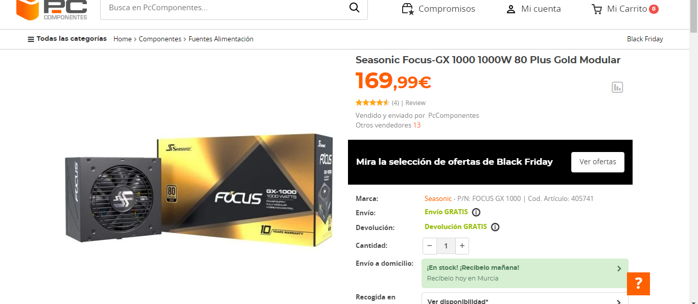
Task: Open Fuentes Alimentación breadcrumb
Action: pyautogui.click(x=221, y=39)
